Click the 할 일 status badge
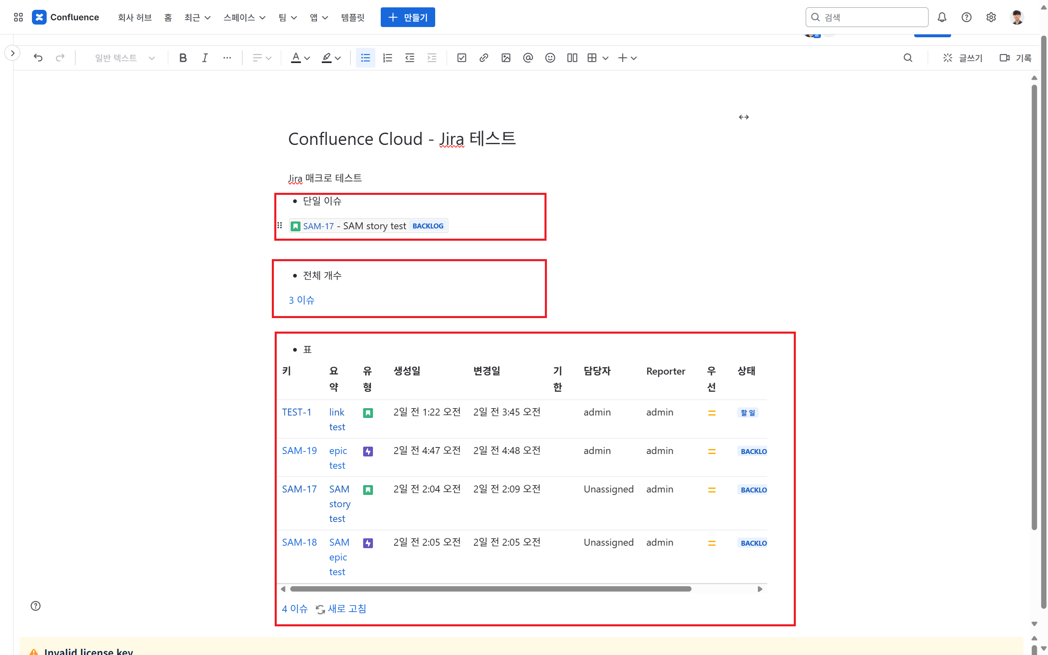 (748, 413)
